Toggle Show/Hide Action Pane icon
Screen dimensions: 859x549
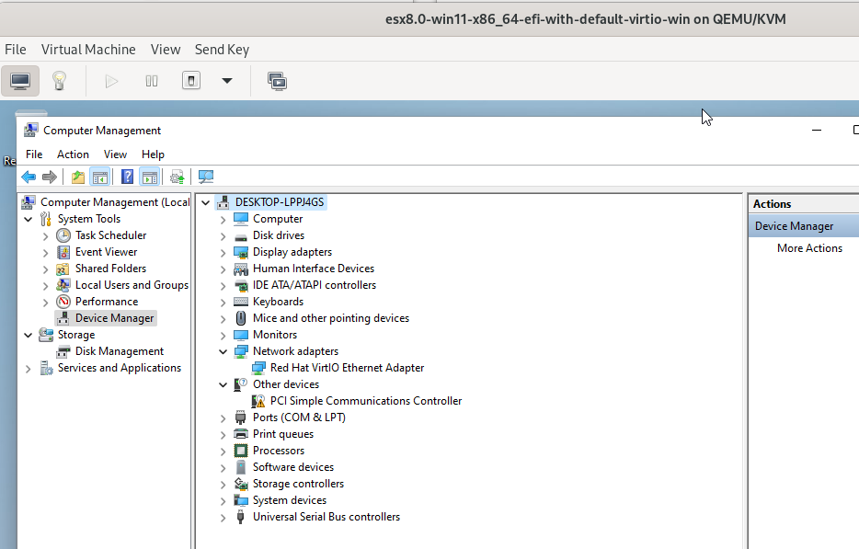pos(150,177)
